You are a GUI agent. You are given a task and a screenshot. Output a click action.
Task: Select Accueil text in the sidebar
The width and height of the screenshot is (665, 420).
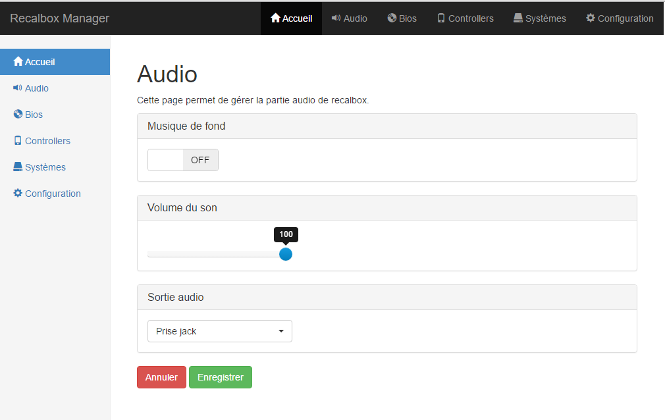40,62
